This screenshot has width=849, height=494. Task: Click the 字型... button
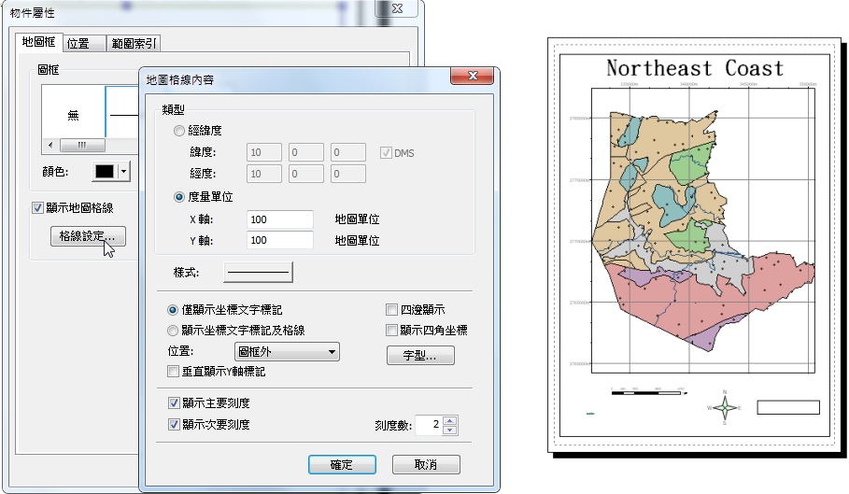click(420, 356)
